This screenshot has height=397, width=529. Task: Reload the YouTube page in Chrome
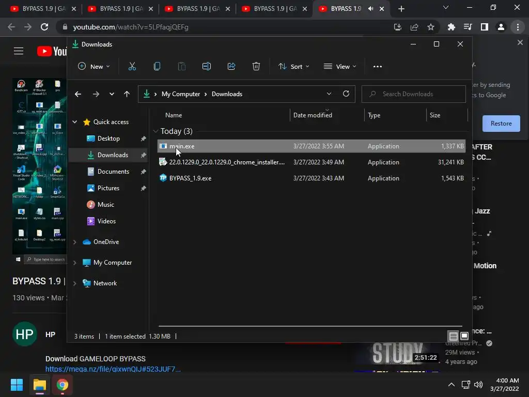tap(44, 27)
